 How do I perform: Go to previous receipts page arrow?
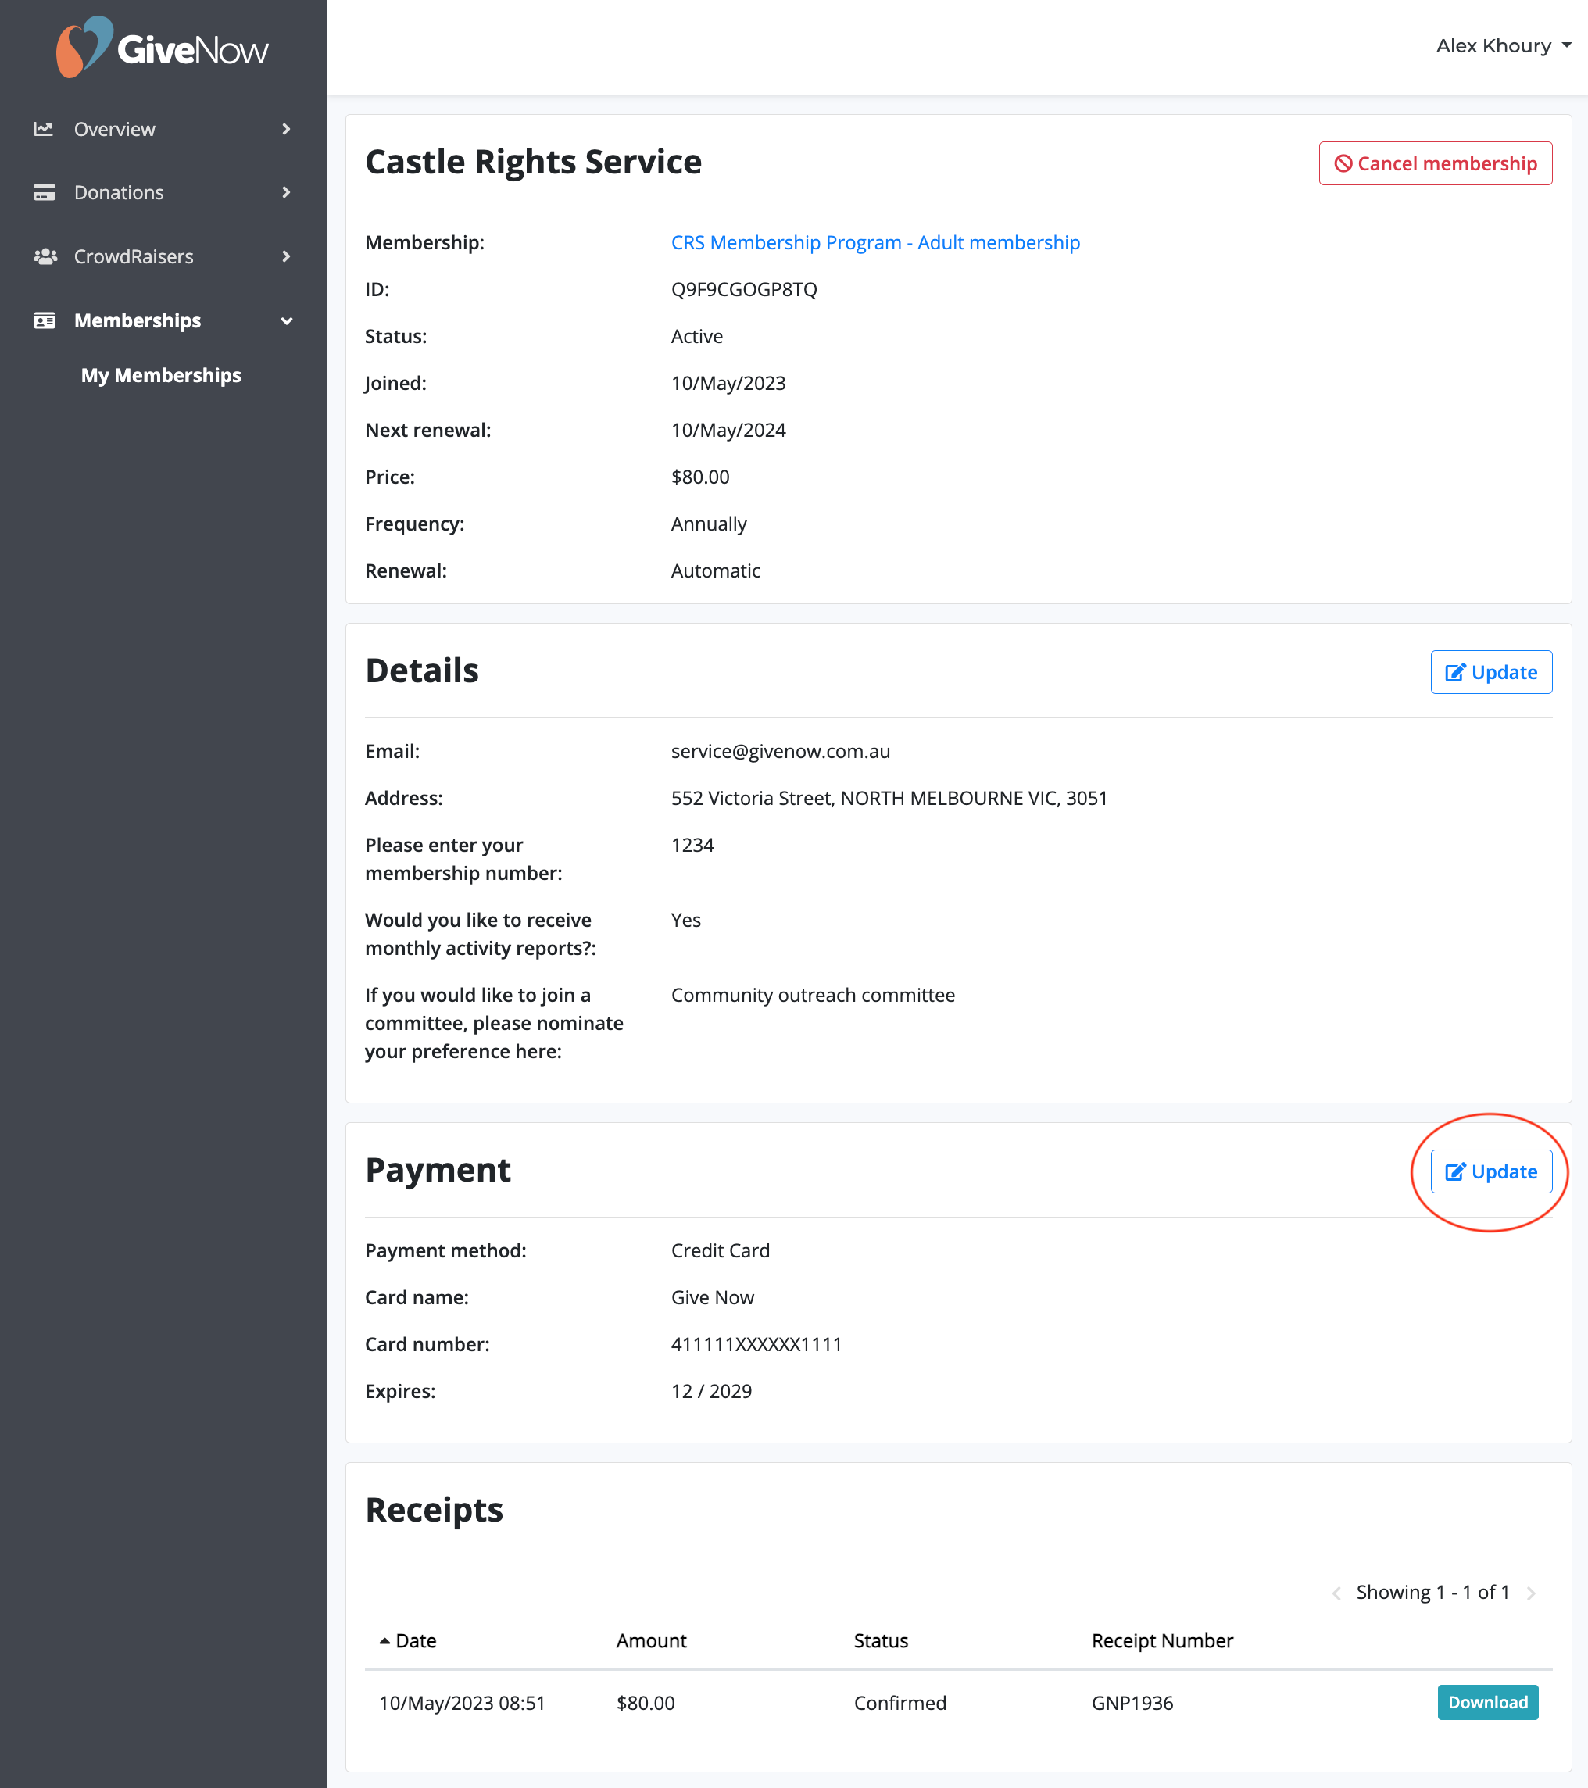1336,1593
